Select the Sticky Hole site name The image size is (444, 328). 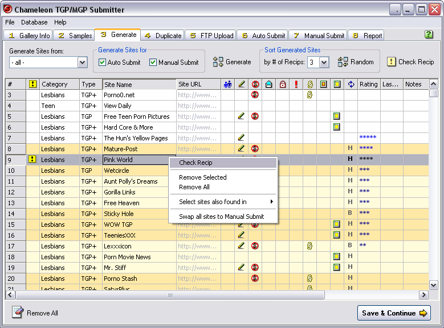119,214
